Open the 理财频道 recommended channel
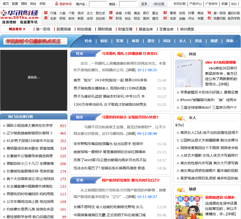This screenshot has height=219, width=241. pyautogui.click(x=105, y=29)
